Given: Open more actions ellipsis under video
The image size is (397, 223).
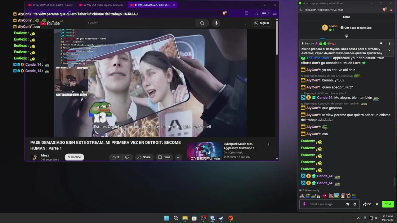Looking at the screenshot, I should pyautogui.click(x=179, y=157).
